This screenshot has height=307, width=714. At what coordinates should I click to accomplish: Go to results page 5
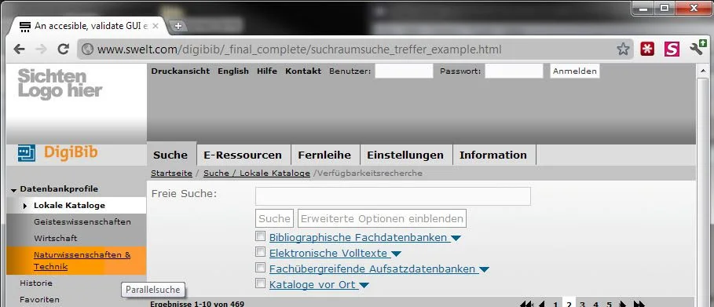coord(610,305)
